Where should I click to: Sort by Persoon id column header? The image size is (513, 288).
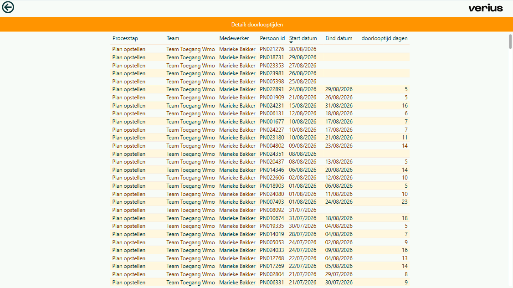[x=272, y=38]
